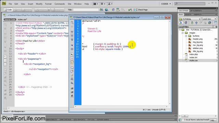Screen dimensions: 219x123
Task: Open the Site menu
Action: (69, 4)
